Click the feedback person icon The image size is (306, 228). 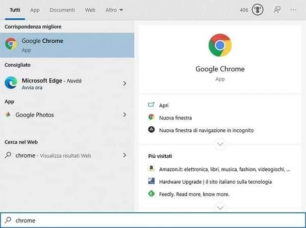277,10
